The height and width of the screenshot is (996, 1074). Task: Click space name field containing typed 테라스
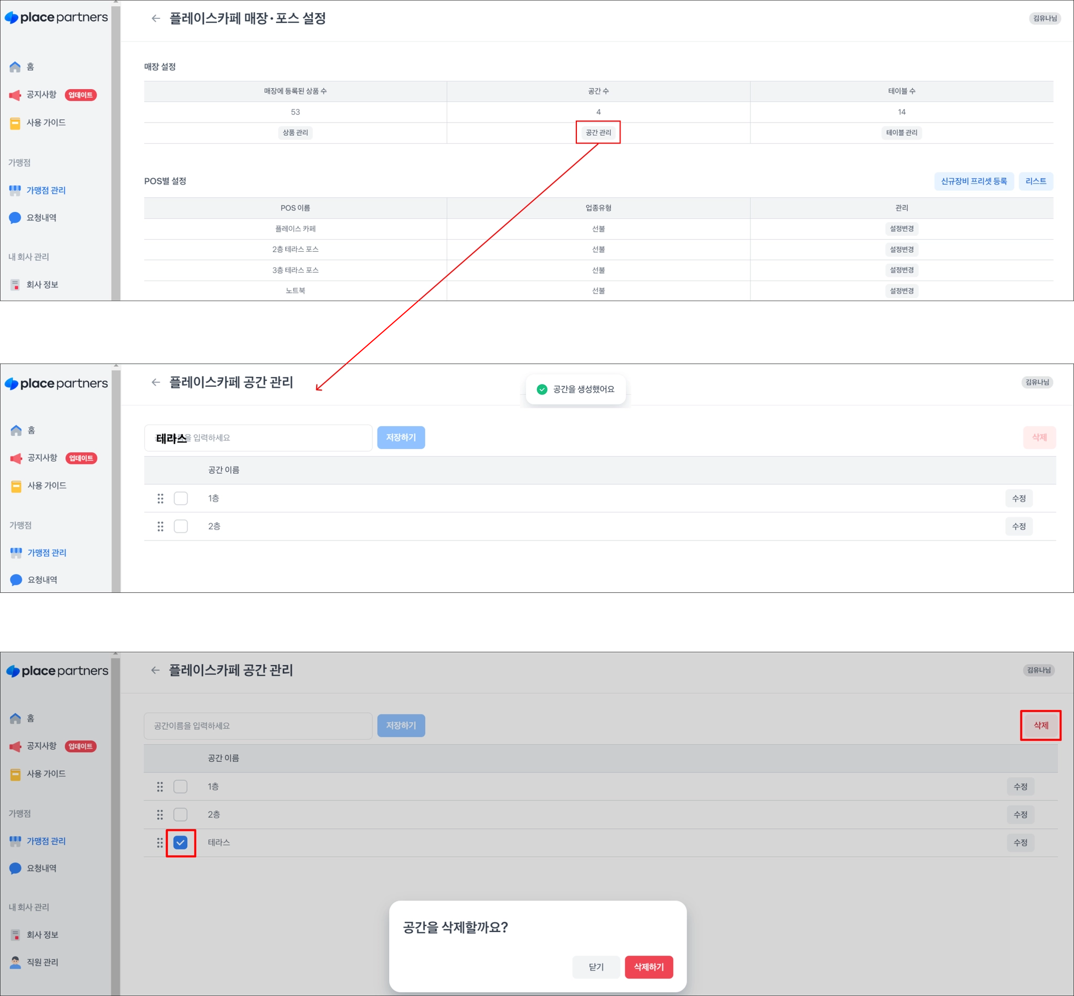click(257, 438)
